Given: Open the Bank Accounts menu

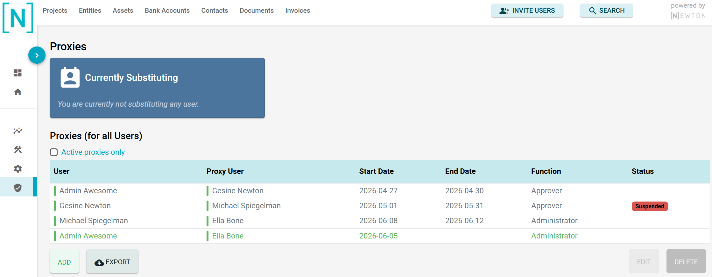Looking at the screenshot, I should coord(167,11).
